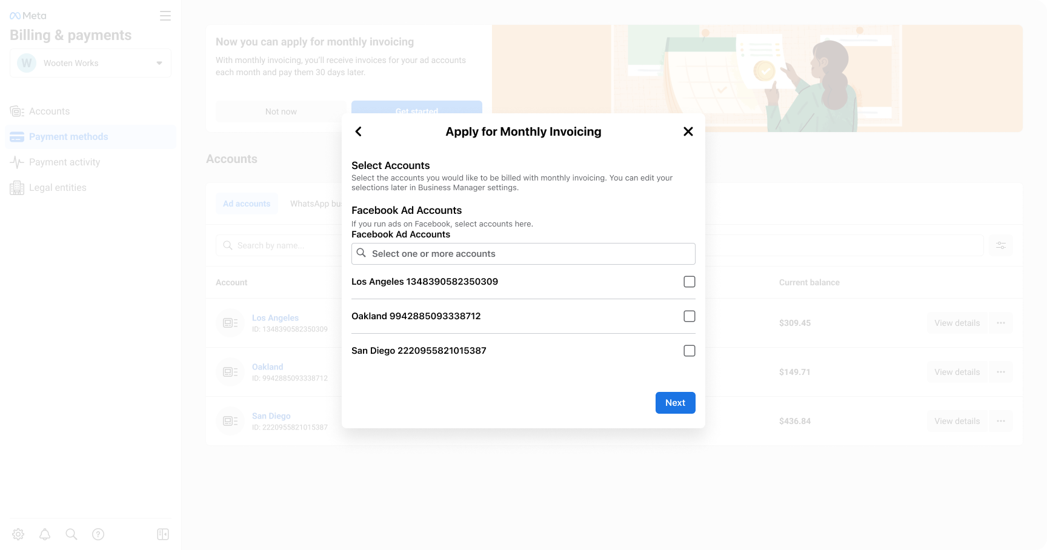Go back using the dialog's back arrow
The height and width of the screenshot is (550, 1047).
coord(359,131)
